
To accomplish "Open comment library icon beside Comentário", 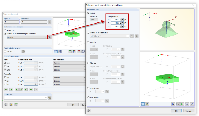I will [x=49, y=98].
